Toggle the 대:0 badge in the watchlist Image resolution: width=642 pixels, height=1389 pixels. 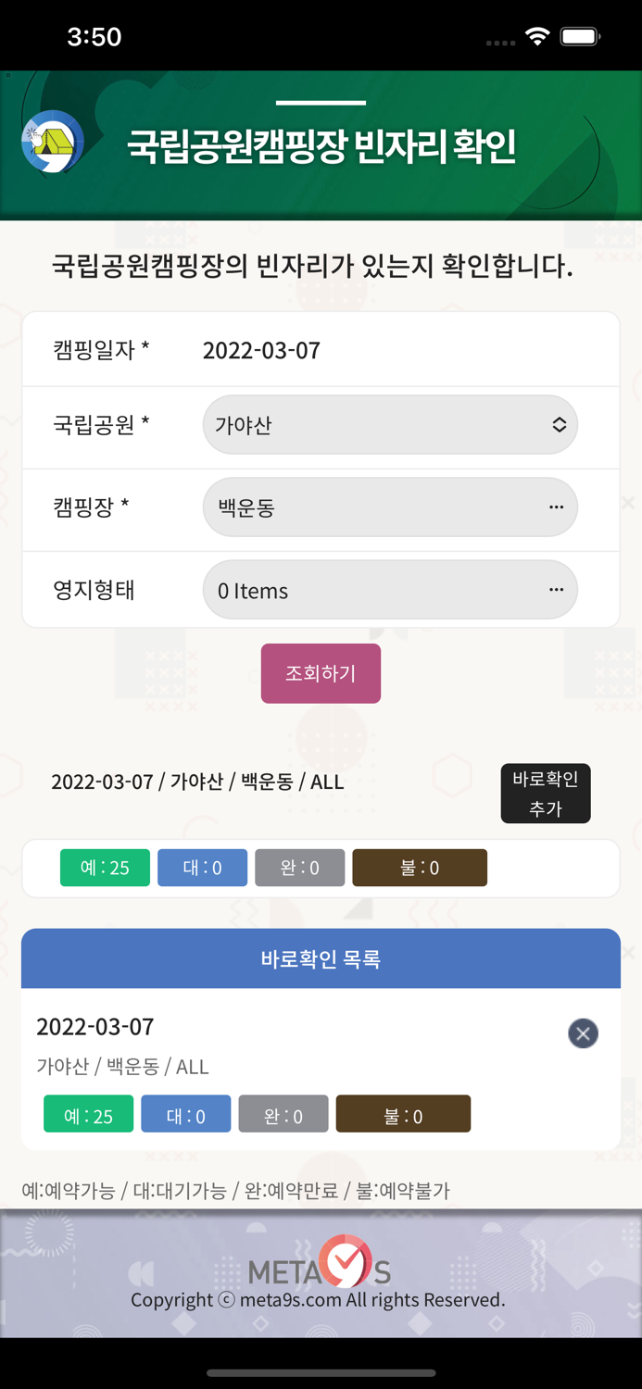(x=185, y=1114)
